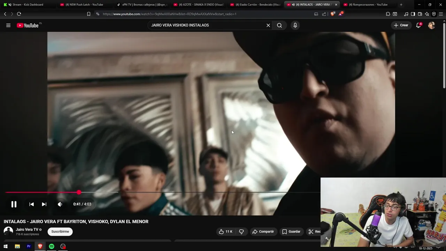Bookmark this page
The image size is (446, 251).
[x=89, y=14]
